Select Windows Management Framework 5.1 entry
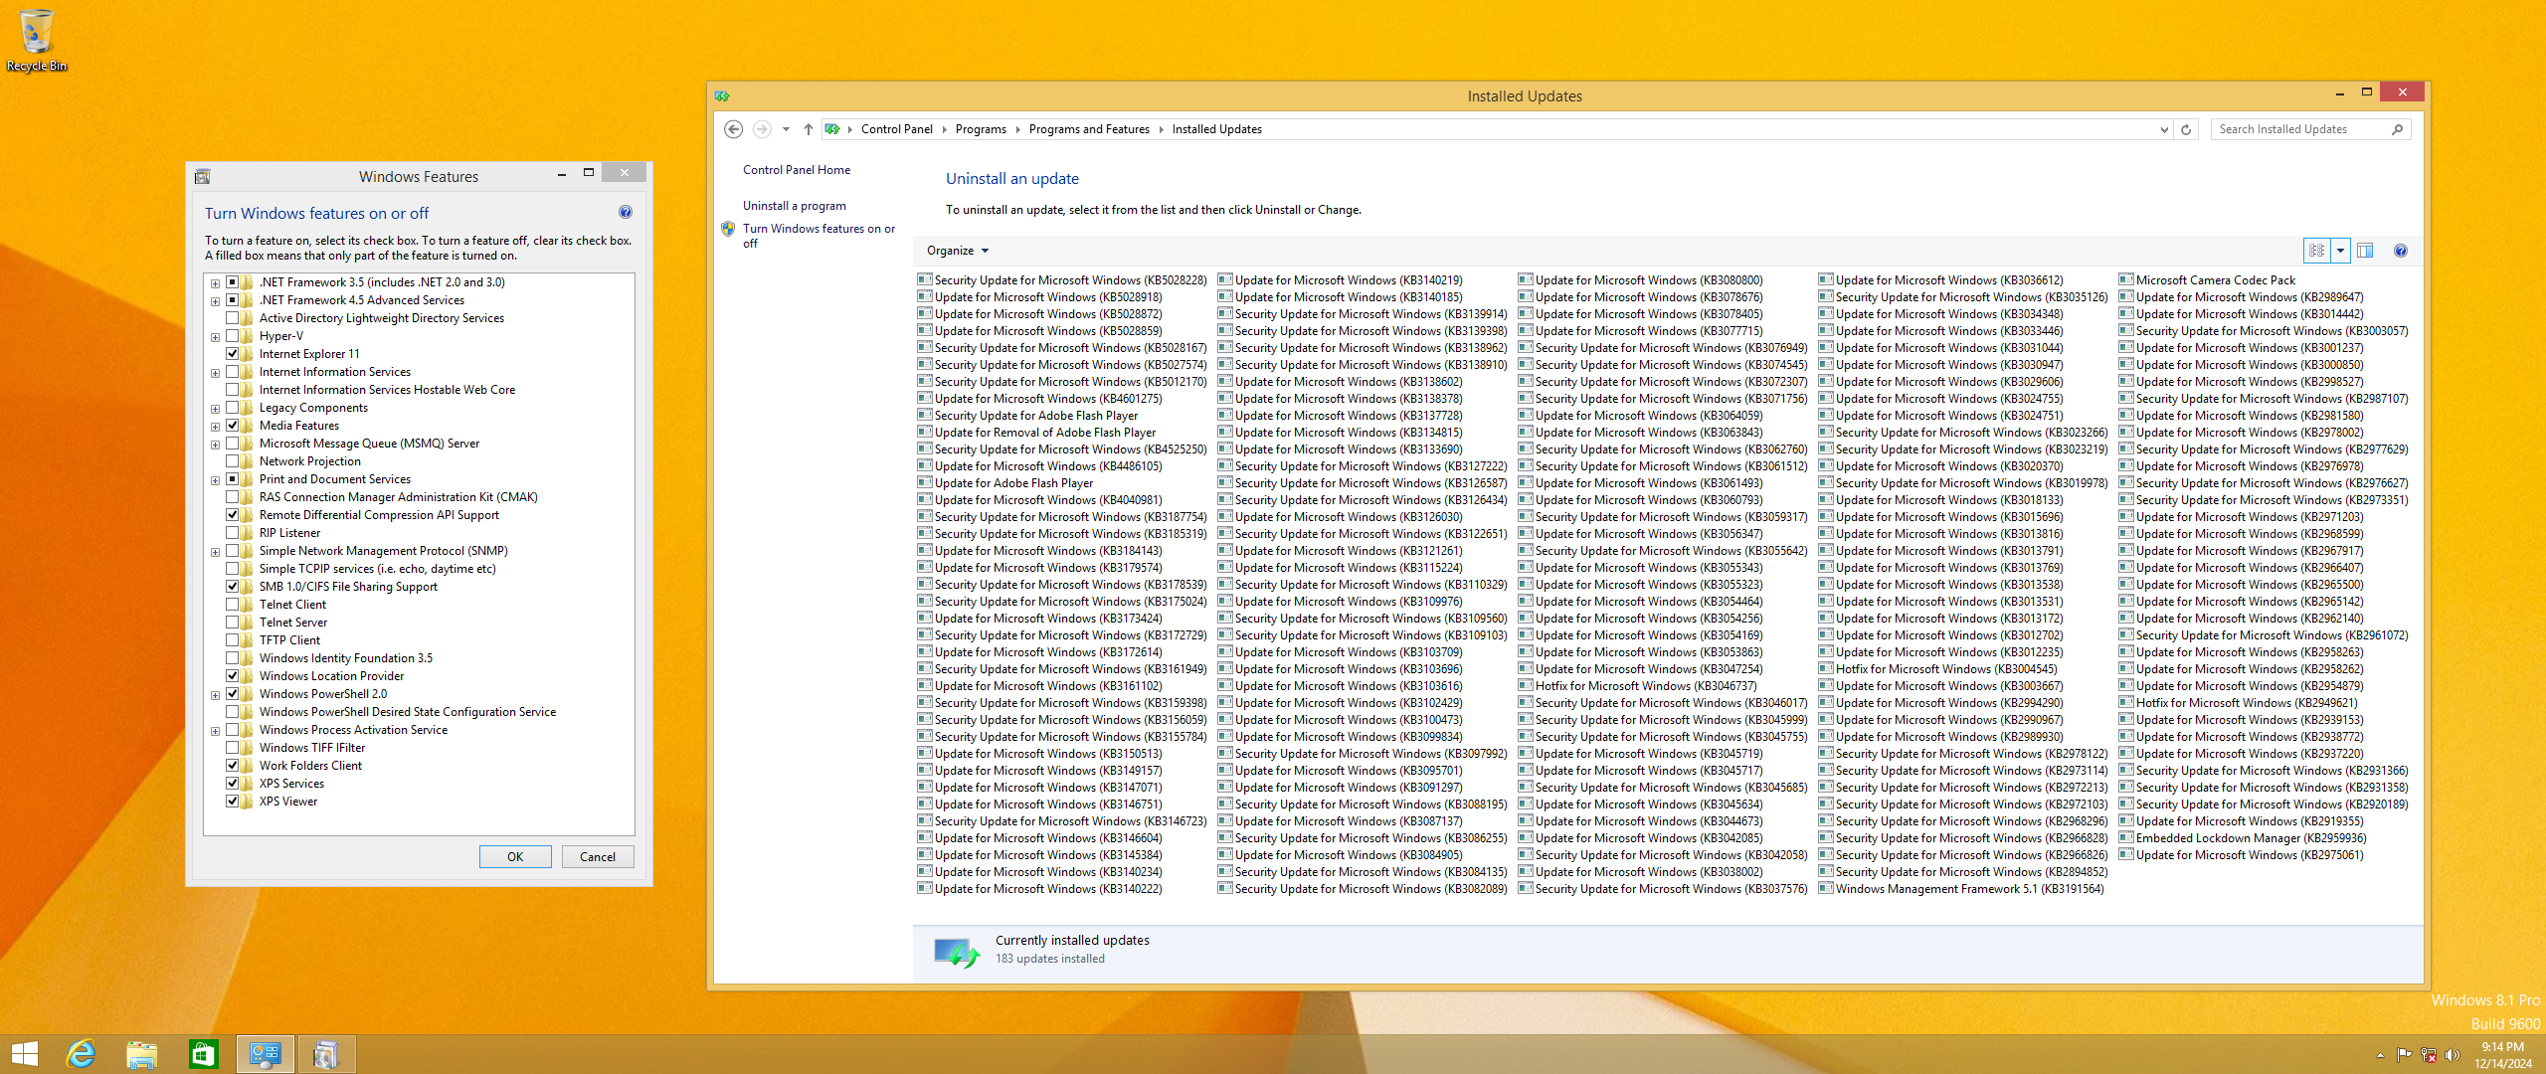The image size is (2546, 1074). click(x=1961, y=889)
